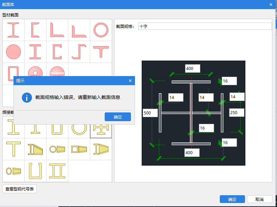The width and height of the screenshot is (277, 207).
Task: Choose the pink T-shaped profile section
Action: tap(101, 52)
